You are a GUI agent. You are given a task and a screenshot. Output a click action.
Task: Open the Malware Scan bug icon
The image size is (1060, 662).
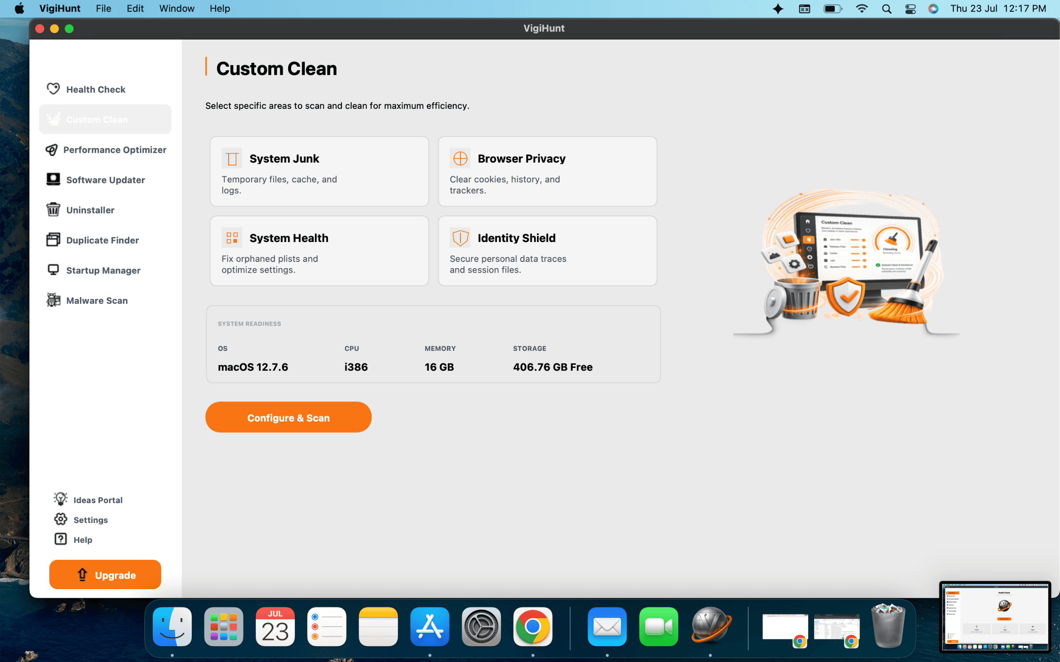53,300
